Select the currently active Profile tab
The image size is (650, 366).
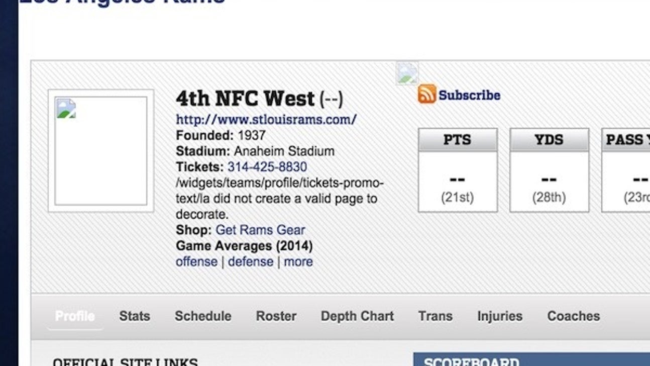pyautogui.click(x=74, y=316)
